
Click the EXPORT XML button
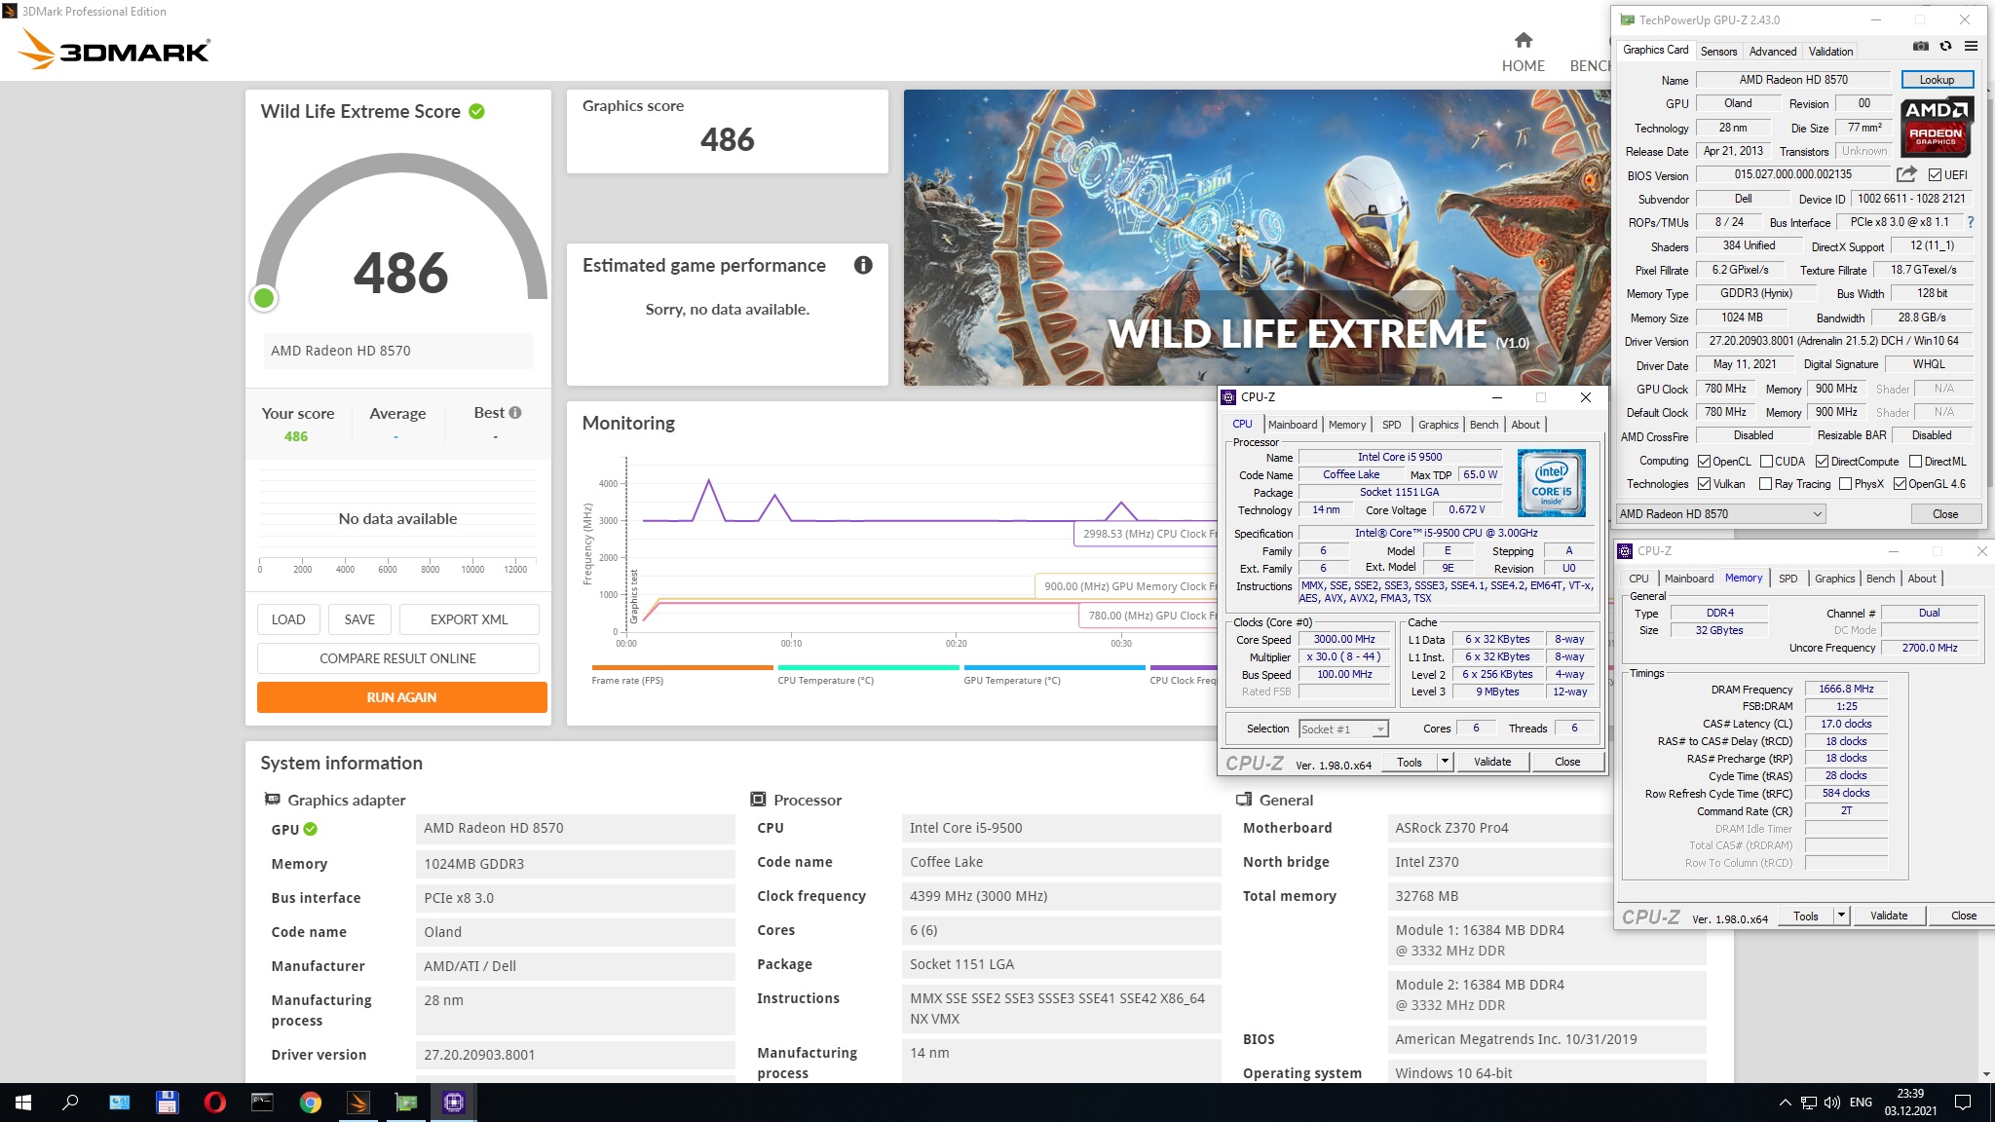[x=469, y=619]
